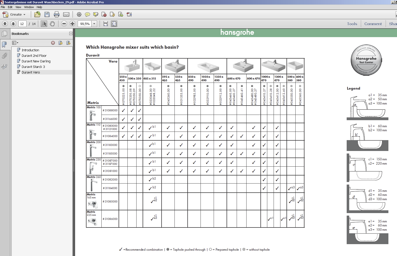397x256 pixels.
Task: Click the delete page icon in toolbar
Action: point(104,14)
